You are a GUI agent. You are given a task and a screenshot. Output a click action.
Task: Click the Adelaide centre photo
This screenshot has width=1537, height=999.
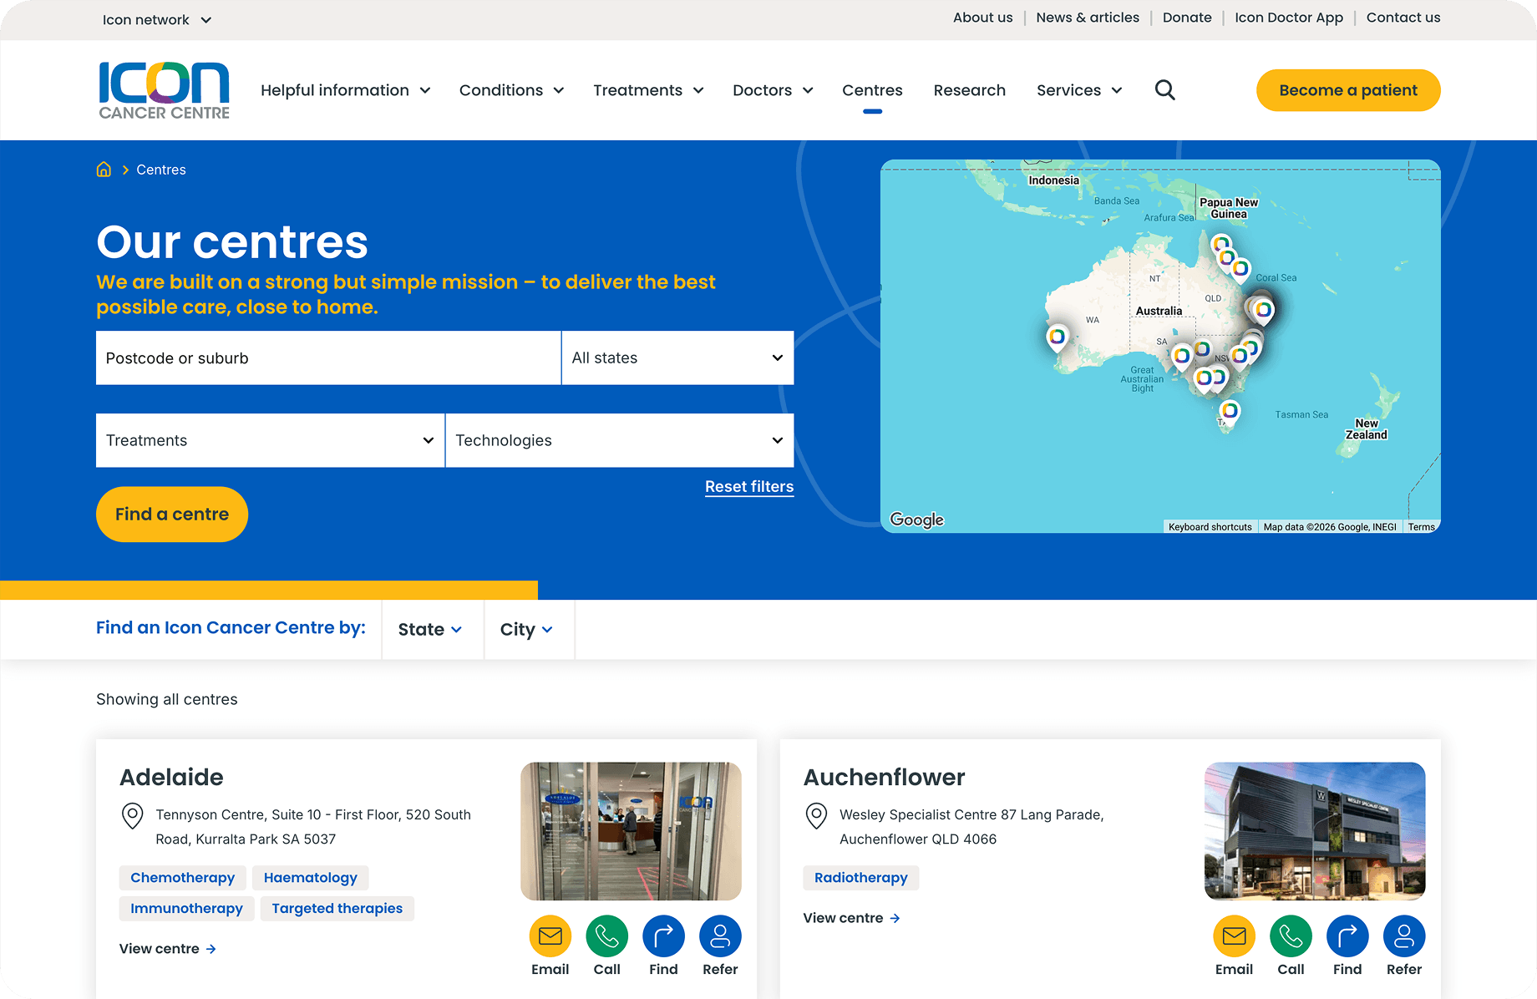pyautogui.click(x=631, y=831)
